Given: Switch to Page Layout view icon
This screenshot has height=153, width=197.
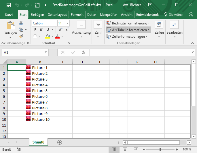Looking at the screenshot, I should pos(125,149).
